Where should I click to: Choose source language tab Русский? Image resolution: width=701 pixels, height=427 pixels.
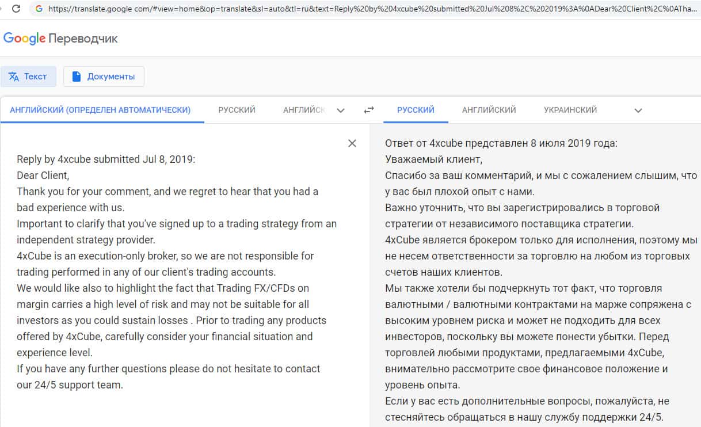237,110
